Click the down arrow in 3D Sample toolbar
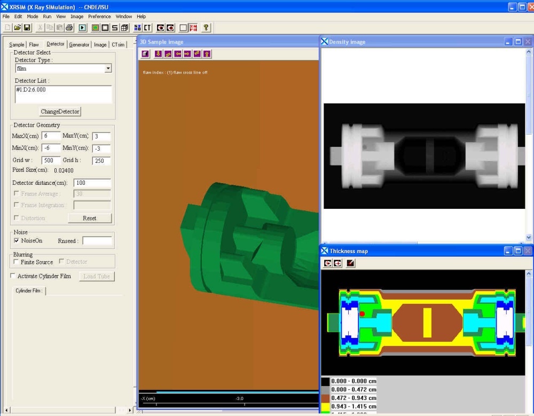This screenshot has width=534, height=416. pyautogui.click(x=158, y=53)
